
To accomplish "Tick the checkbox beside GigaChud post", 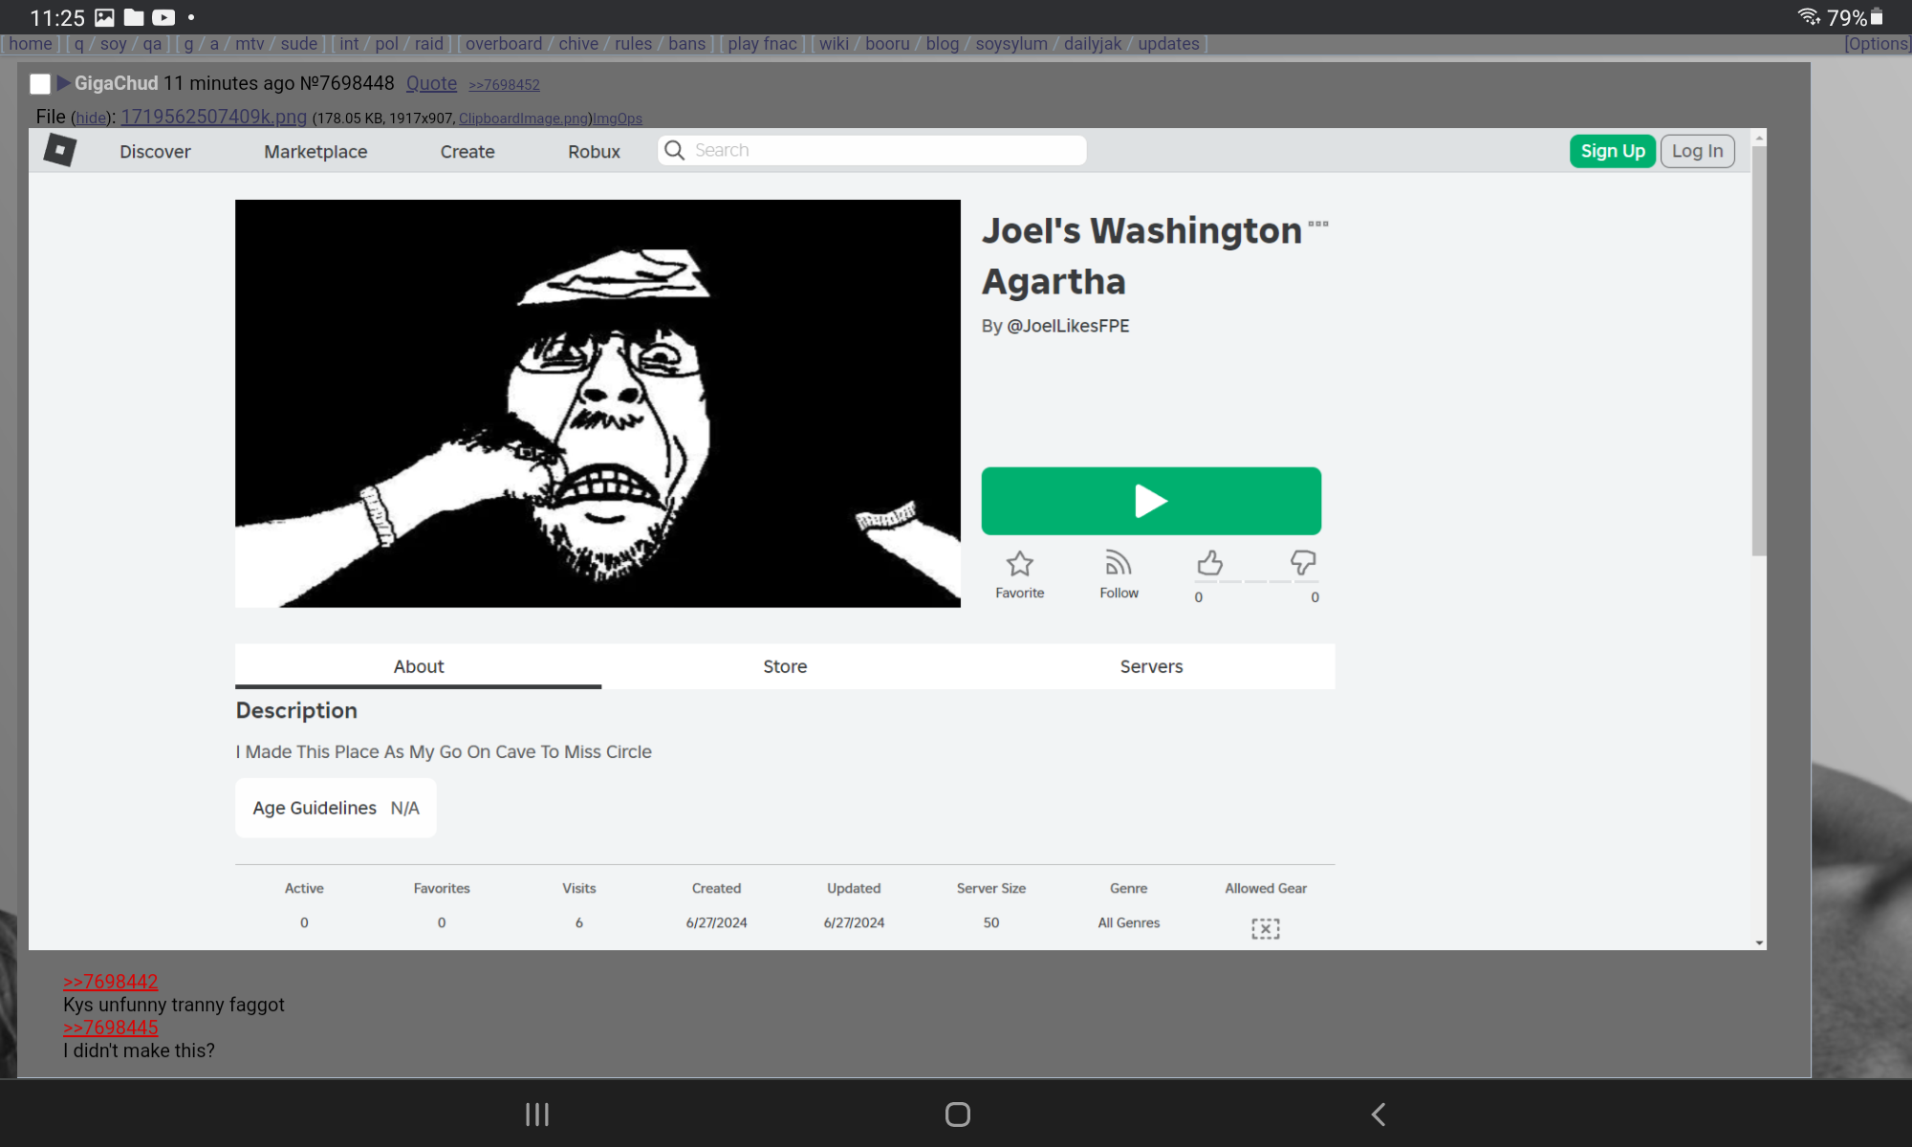I will pyautogui.click(x=40, y=84).
